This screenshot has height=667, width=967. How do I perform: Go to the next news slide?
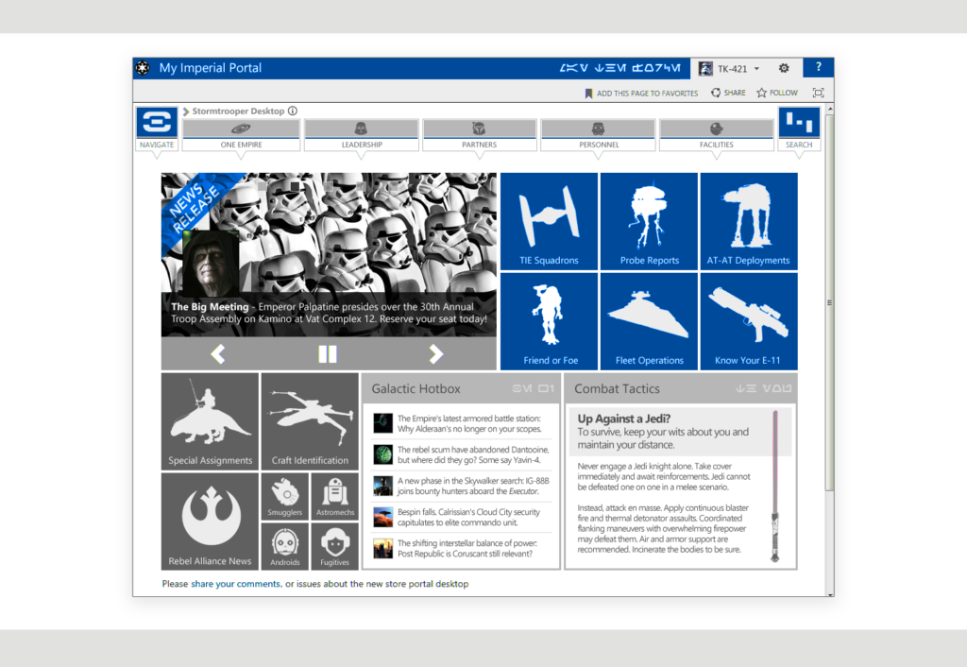[x=436, y=353]
